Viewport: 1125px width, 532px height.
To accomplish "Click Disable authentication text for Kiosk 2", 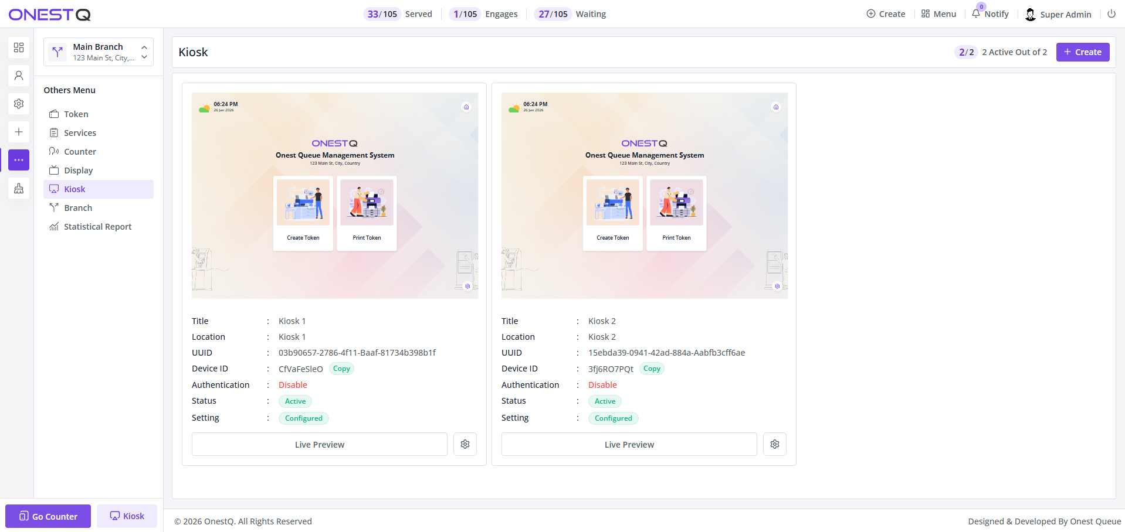I will click(x=602, y=385).
